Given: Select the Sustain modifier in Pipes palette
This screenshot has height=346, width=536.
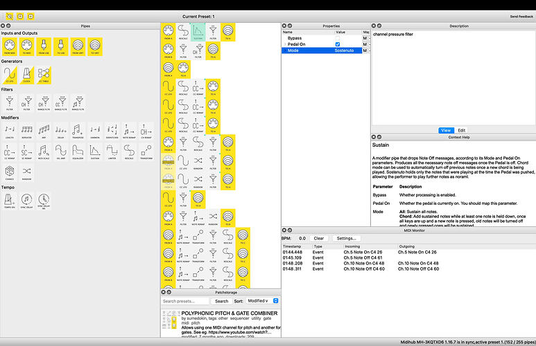Looking at the screenshot, I should (x=95, y=152).
